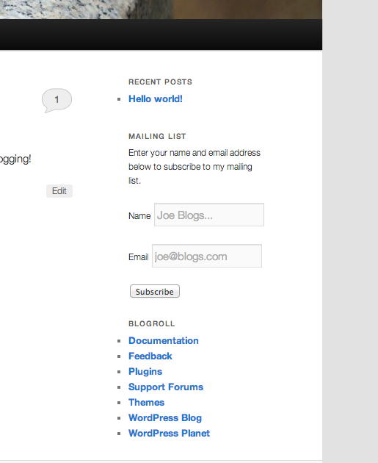This screenshot has width=378, height=463.
Task: Click the Email field label
Action: (138, 257)
